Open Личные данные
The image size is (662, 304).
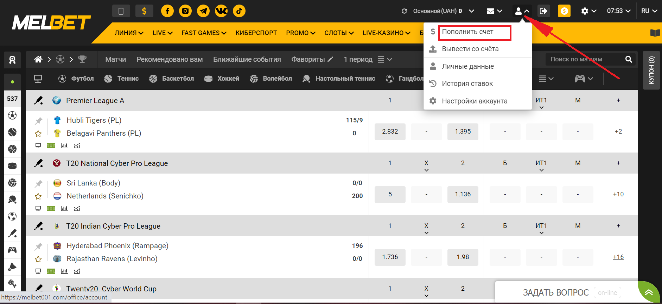(478, 66)
